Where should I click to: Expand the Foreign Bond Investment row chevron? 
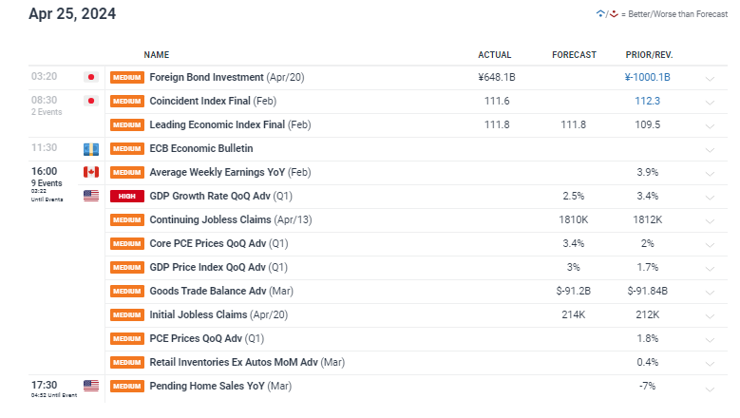click(710, 78)
